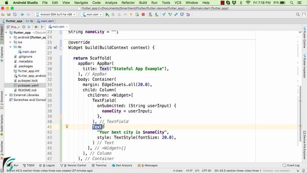Image resolution: width=307 pixels, height=173 pixels.
Task: Stop the app with the red square icon
Action: (143, 14)
